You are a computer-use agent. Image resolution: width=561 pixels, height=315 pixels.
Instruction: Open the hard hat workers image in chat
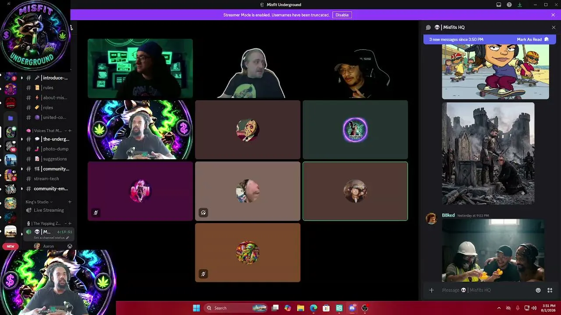pyautogui.click(x=493, y=250)
